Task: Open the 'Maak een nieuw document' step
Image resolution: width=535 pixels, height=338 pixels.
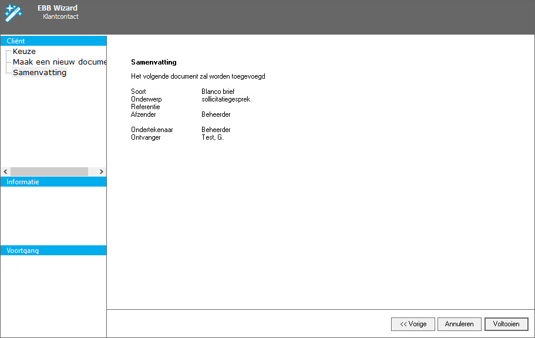Action: [x=59, y=62]
